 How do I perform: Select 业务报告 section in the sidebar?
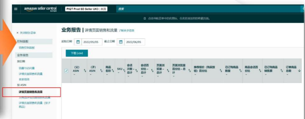tap(34, 55)
